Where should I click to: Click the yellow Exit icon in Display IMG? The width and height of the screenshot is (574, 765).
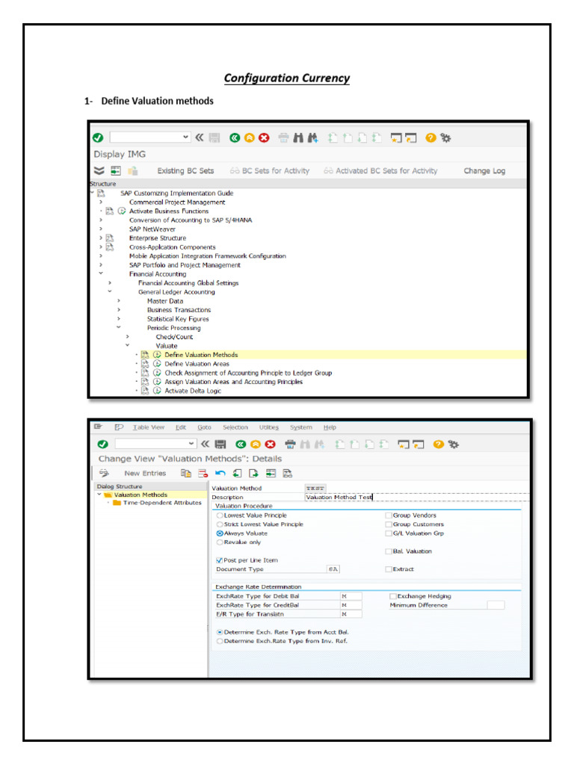pos(250,138)
